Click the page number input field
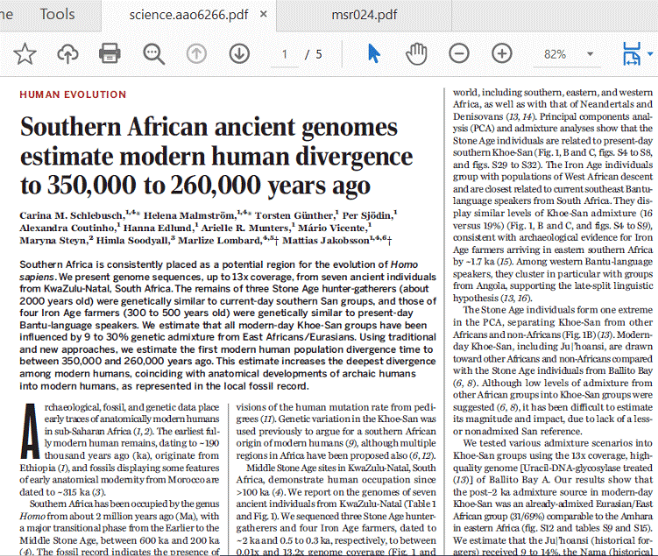Image resolution: width=658 pixels, height=556 pixels. point(283,53)
